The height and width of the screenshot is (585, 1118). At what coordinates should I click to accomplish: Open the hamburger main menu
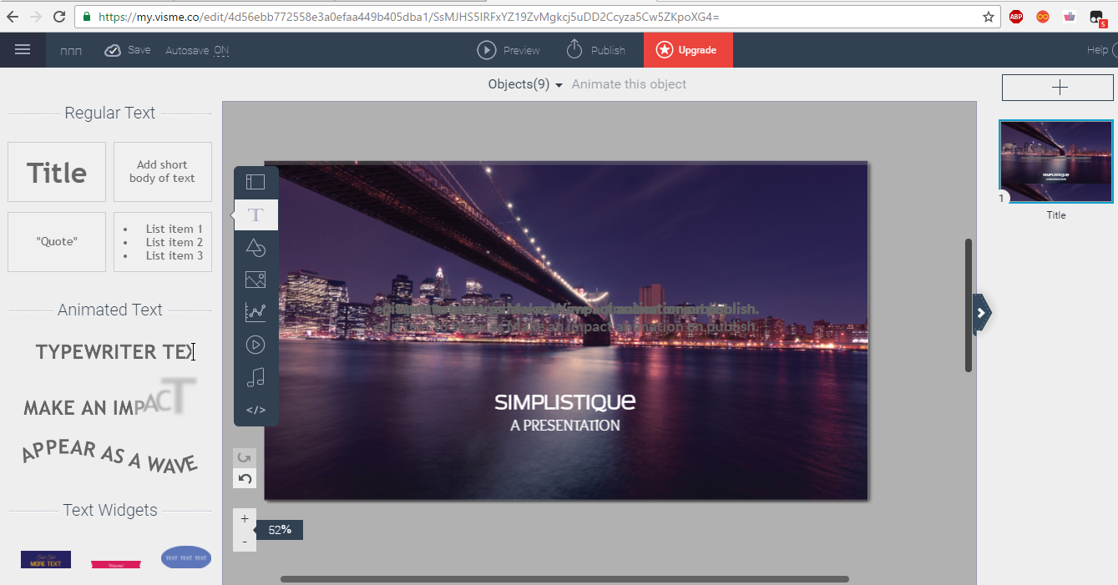[x=23, y=50]
